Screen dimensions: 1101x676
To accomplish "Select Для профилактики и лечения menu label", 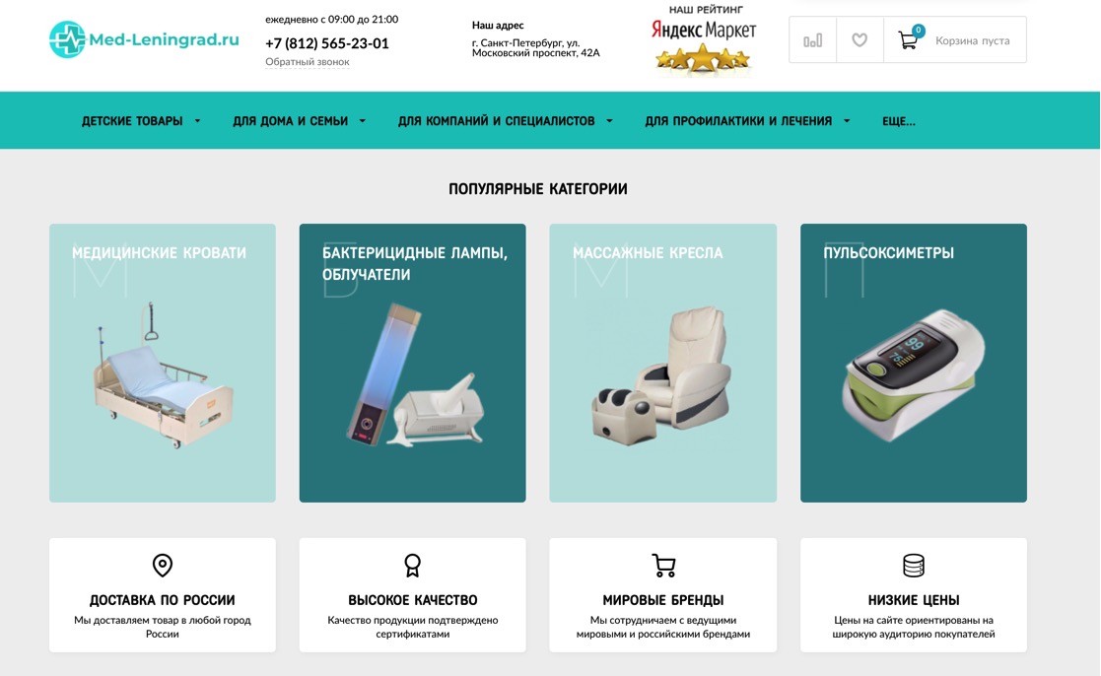I will tap(738, 121).
